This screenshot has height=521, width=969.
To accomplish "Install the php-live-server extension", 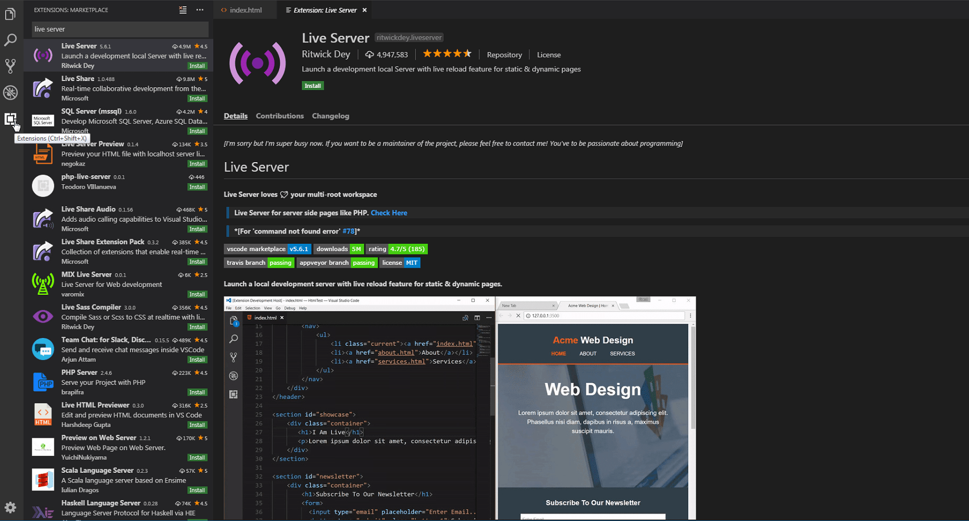I will (x=197, y=187).
